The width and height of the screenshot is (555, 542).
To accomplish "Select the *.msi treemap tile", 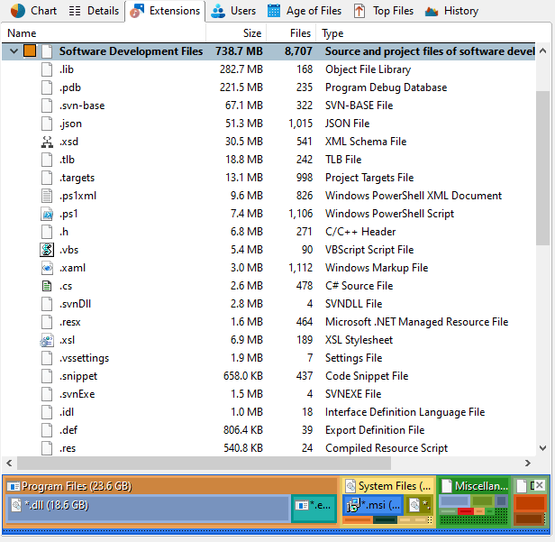I will tap(373, 505).
